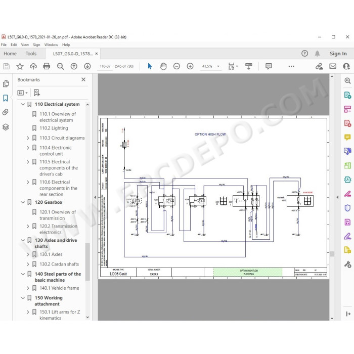This screenshot has width=354, height=354.
Task: Open zoom level dropdown
Action: [x=218, y=66]
